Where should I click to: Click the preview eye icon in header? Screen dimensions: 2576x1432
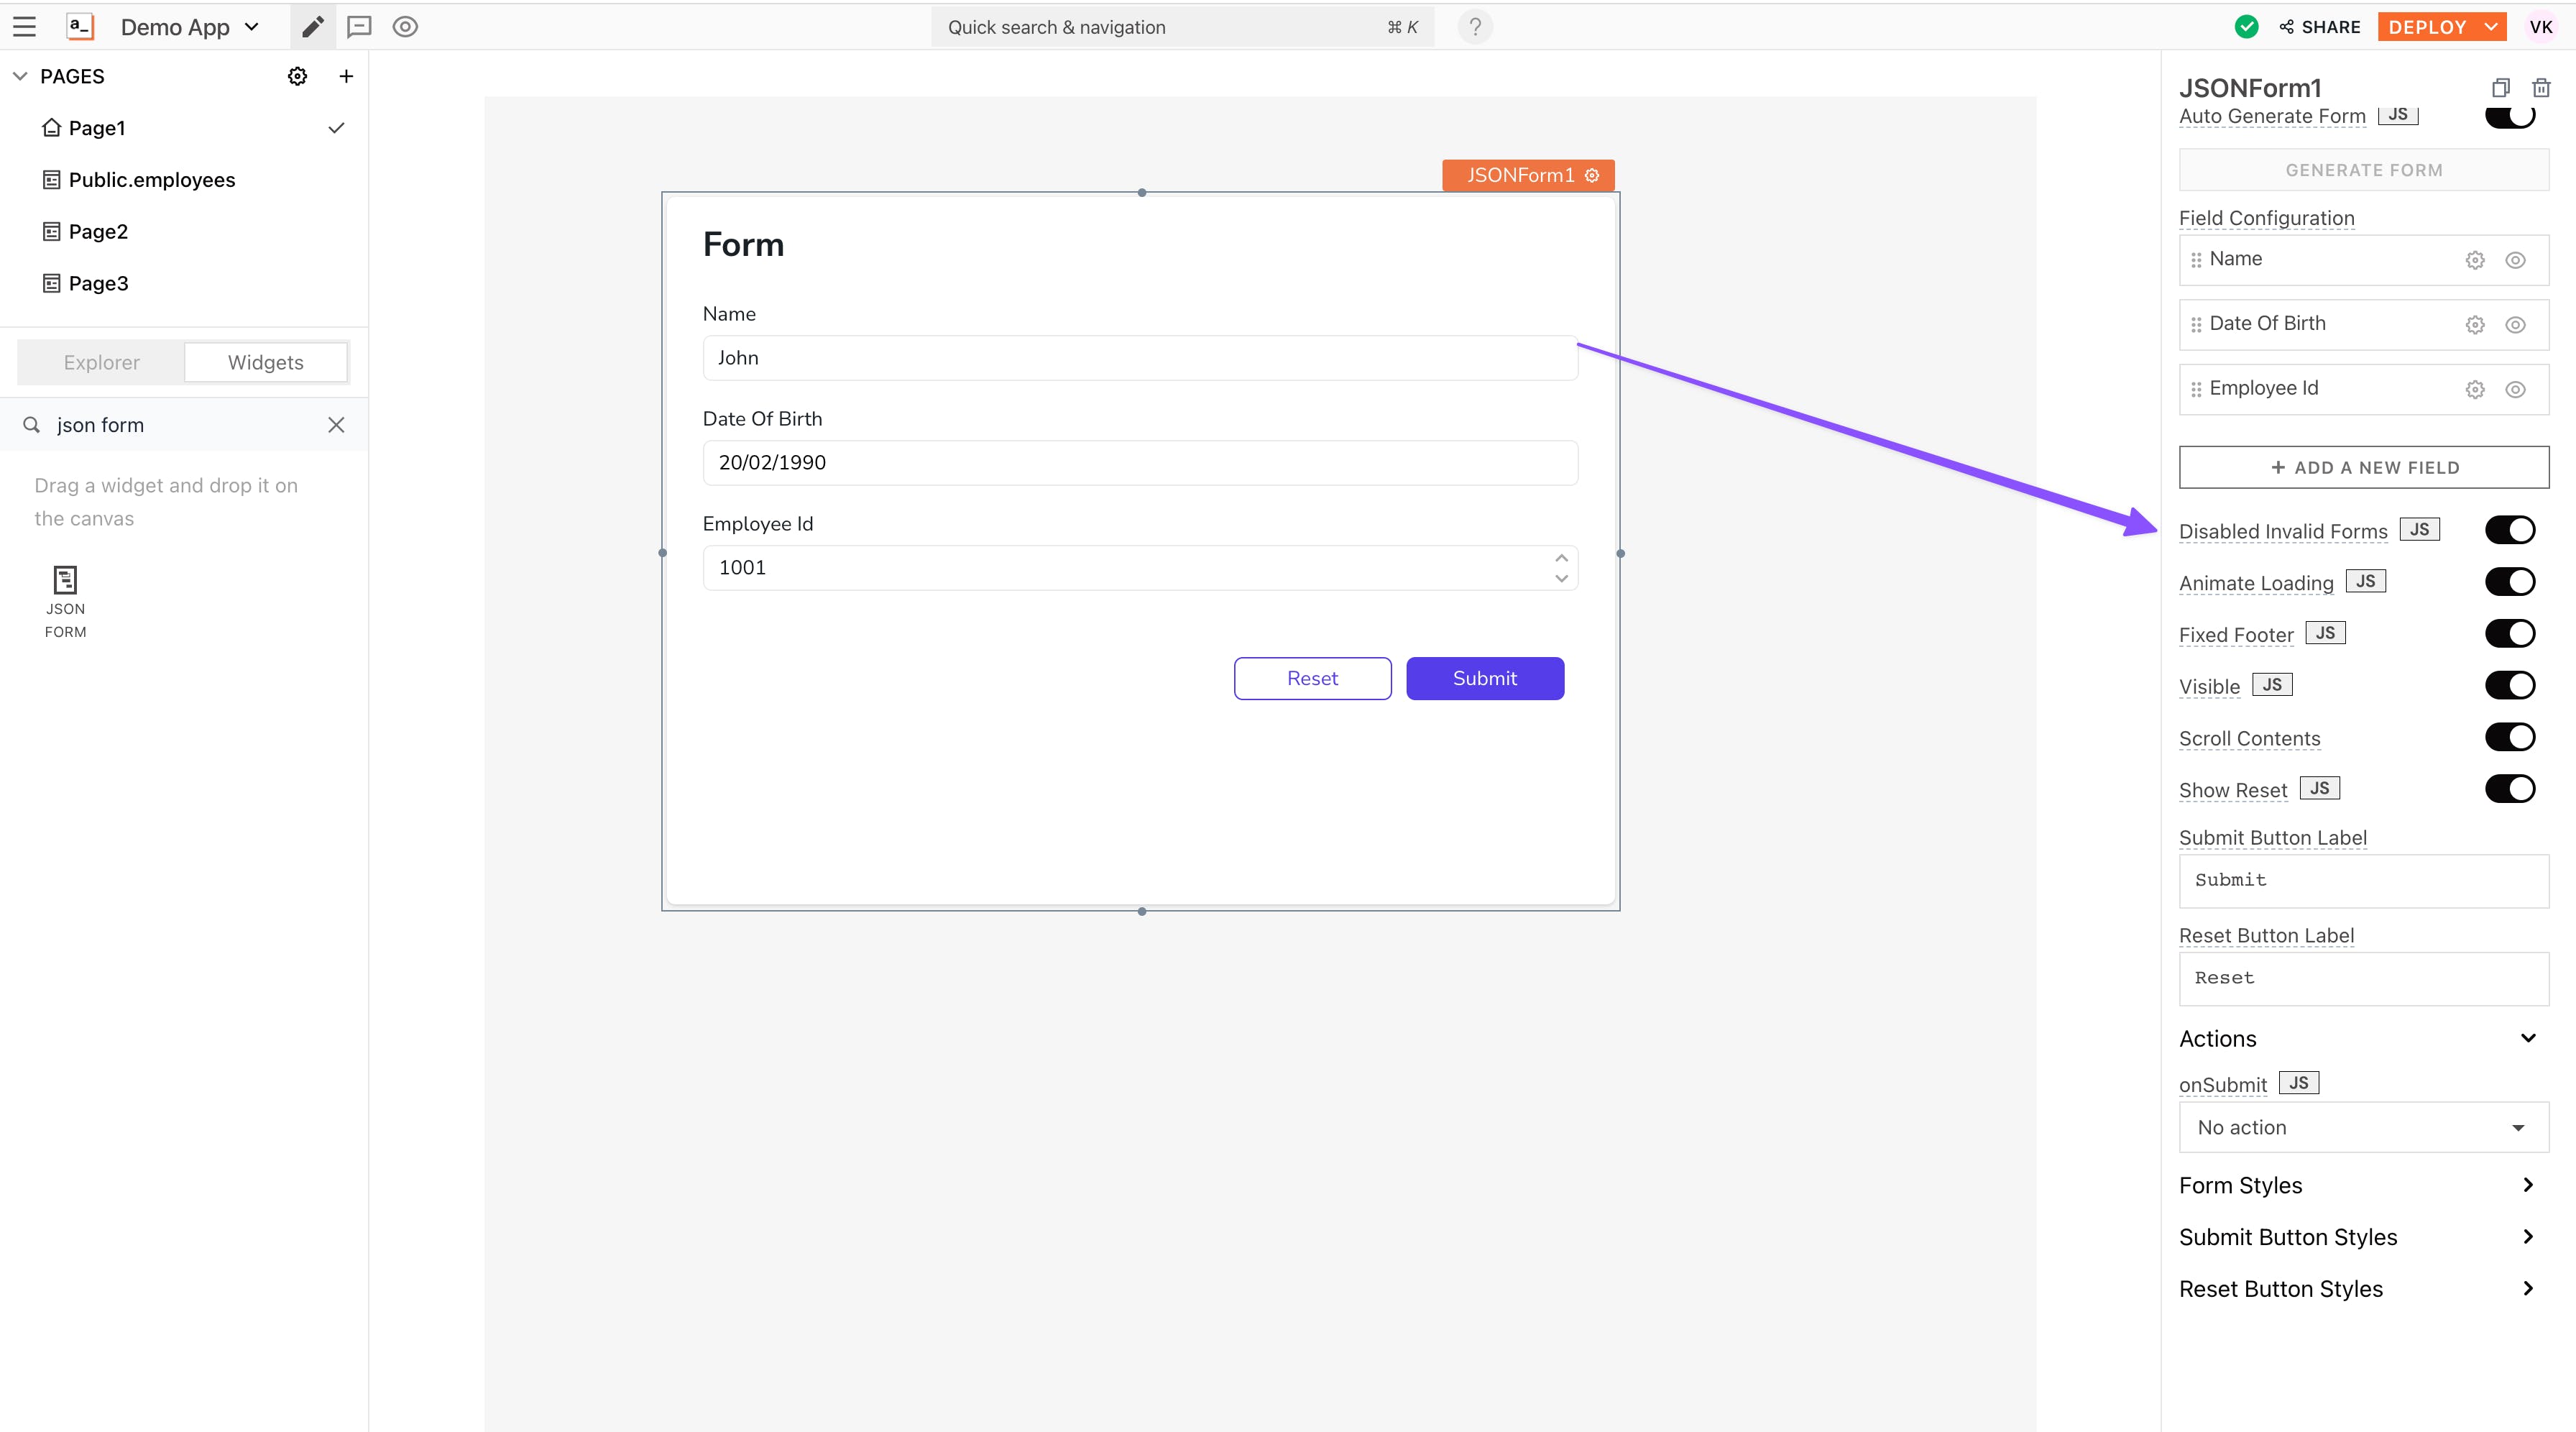pyautogui.click(x=405, y=27)
